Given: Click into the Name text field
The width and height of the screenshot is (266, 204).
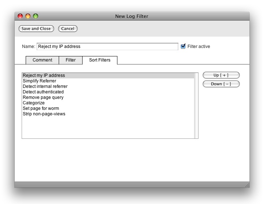Looking at the screenshot, I should pos(107,47).
